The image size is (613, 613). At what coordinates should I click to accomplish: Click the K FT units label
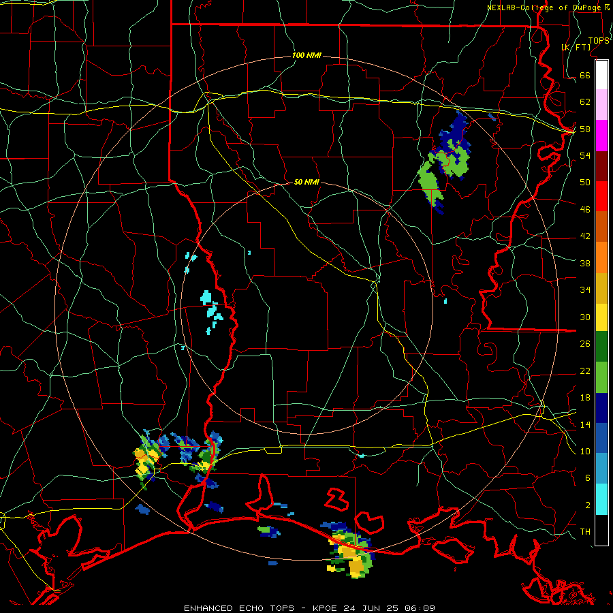click(x=576, y=47)
